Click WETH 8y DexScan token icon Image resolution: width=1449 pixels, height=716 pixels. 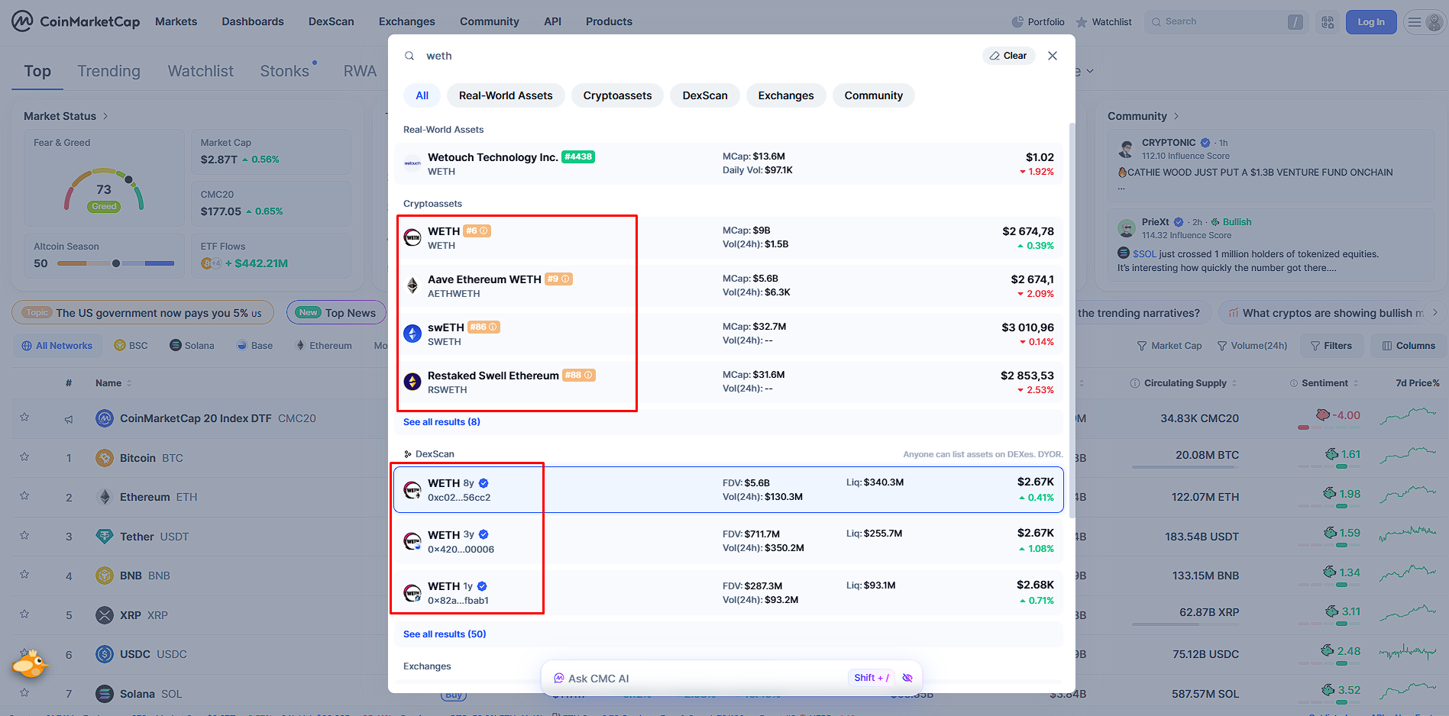(x=412, y=489)
